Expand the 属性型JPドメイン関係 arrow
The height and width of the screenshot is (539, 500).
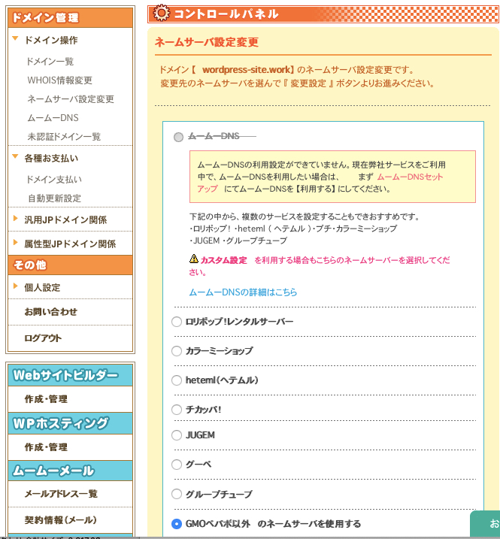15,242
